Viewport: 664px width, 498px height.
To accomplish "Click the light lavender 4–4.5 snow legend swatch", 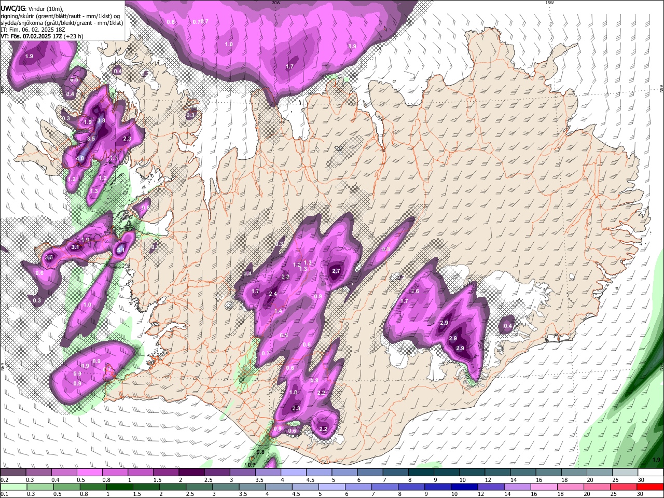I will tap(294, 473).
